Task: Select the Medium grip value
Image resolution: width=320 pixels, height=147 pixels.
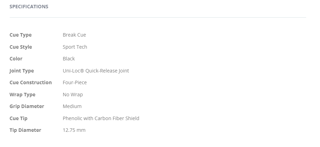Action: pos(72,106)
